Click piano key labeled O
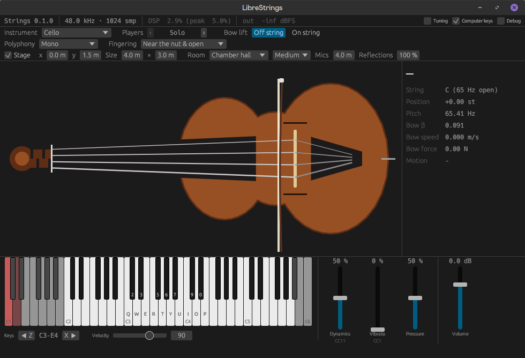525x358 pixels. (x=197, y=315)
